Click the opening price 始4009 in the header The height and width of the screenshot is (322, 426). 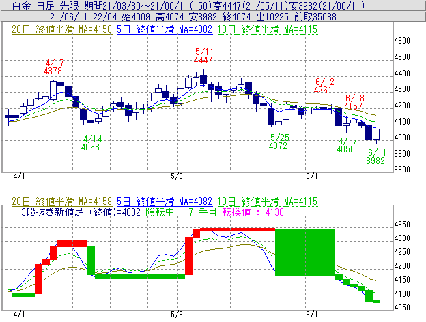click(136, 17)
